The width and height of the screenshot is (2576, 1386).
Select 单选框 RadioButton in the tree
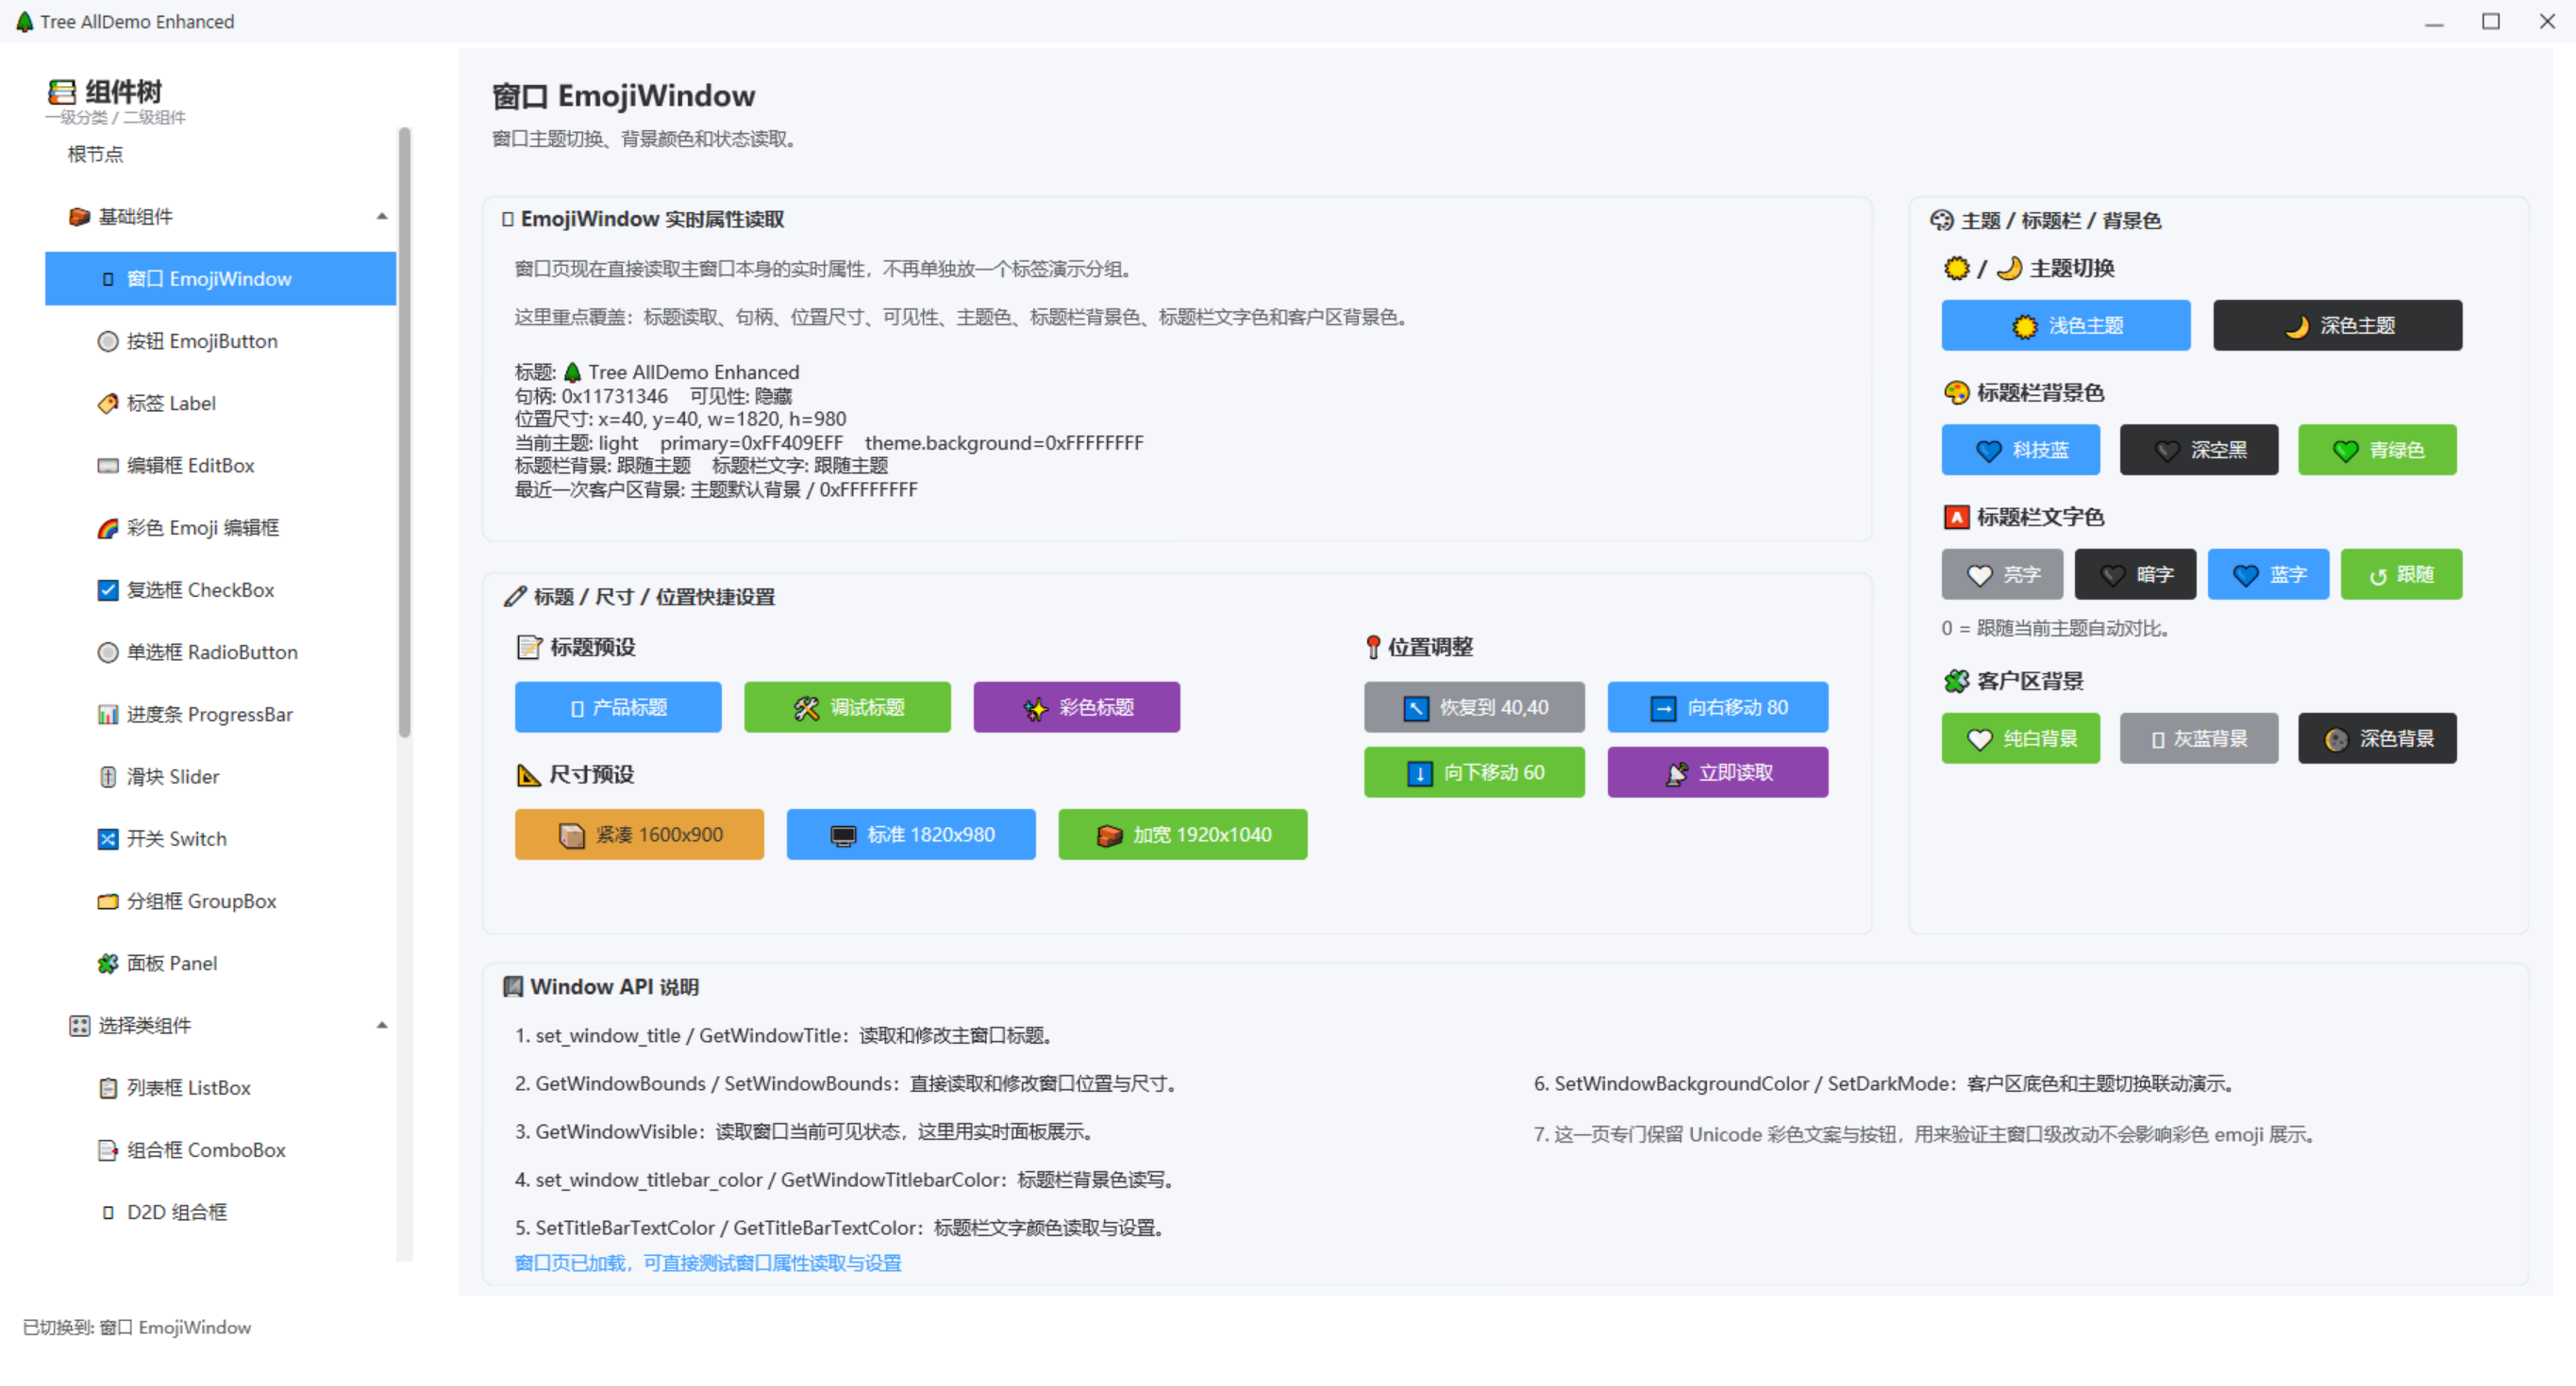click(211, 652)
